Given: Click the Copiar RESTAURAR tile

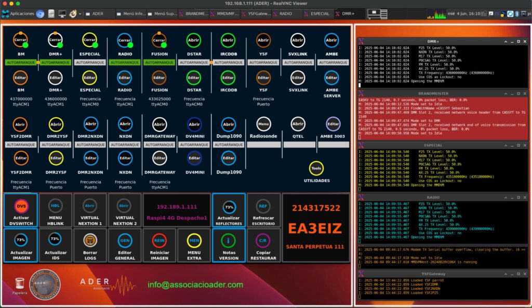Looking at the screenshot, I should 263,245.
